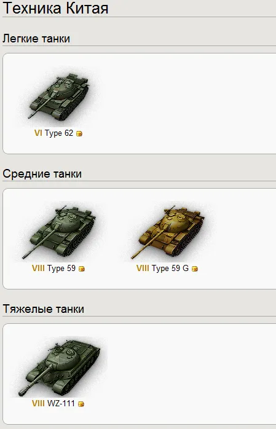The width and height of the screenshot is (276, 429).
Task: Click the Type 62 light tank image
Action: (58, 96)
